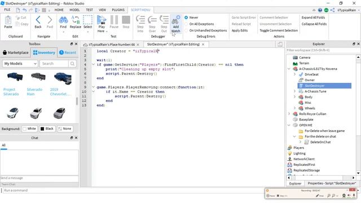The height and width of the screenshot is (203, 361).
Task: Open the My Models dropdown
Action: pyautogui.click(x=20, y=64)
